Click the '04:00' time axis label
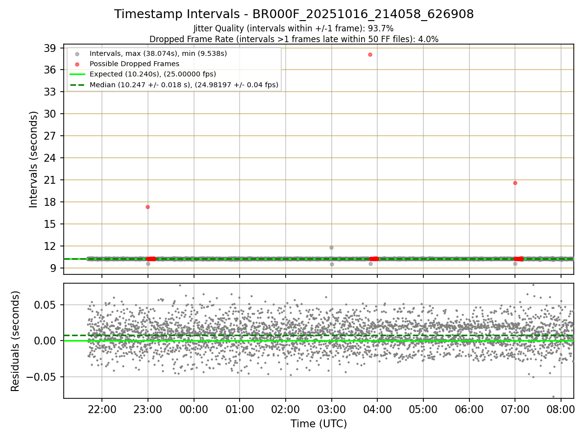Viewport: 588px width, 441px height. (x=377, y=409)
